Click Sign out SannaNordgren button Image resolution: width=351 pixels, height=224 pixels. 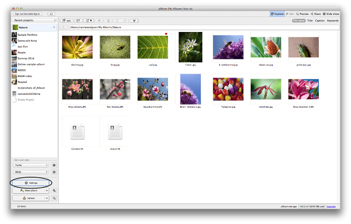28,14
